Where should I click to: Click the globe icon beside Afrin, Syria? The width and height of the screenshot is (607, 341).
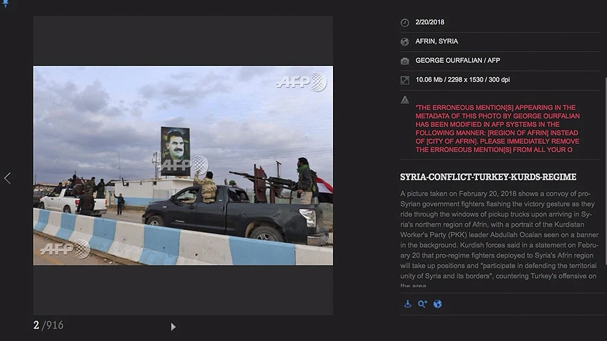[405, 41]
